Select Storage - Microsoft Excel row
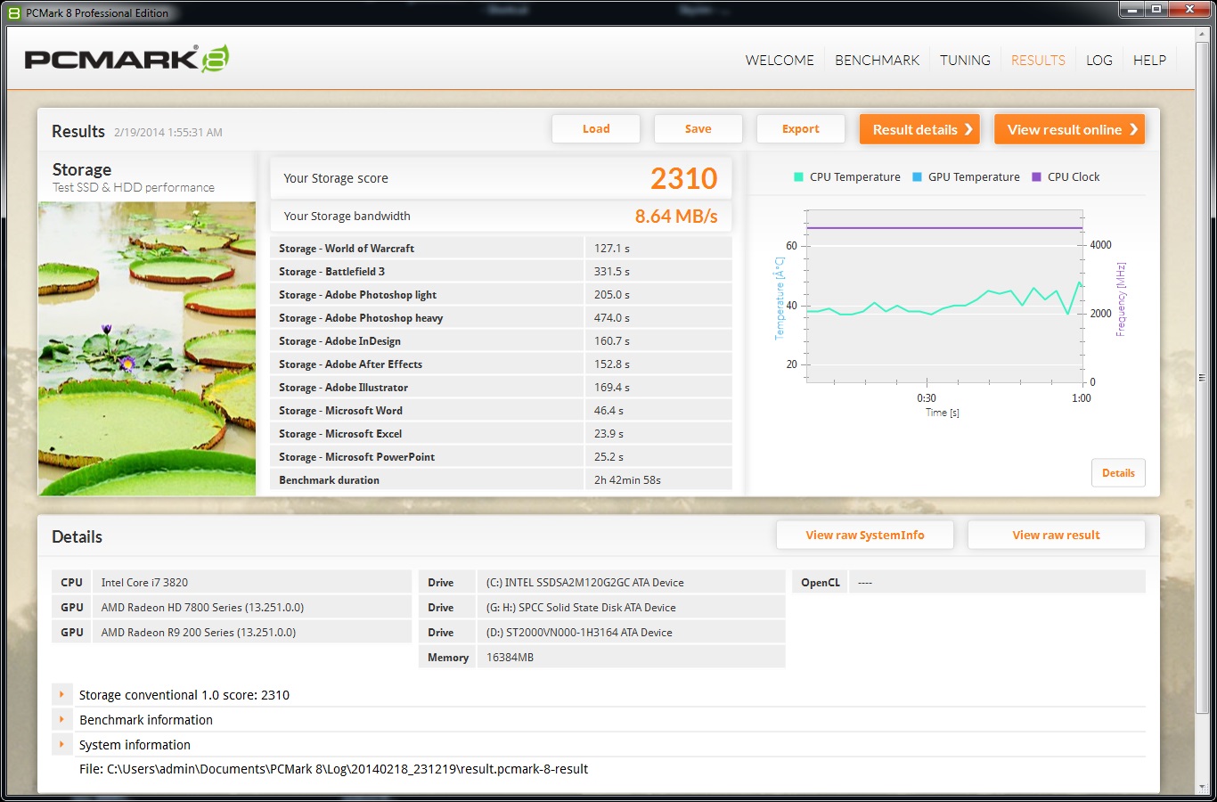1217x802 pixels. coord(501,434)
